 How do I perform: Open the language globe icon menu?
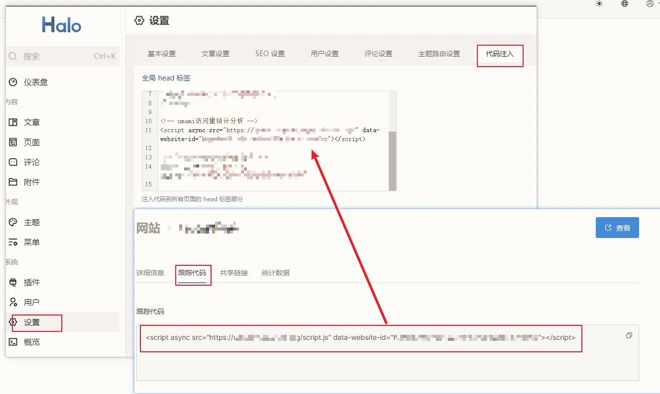click(625, 4)
